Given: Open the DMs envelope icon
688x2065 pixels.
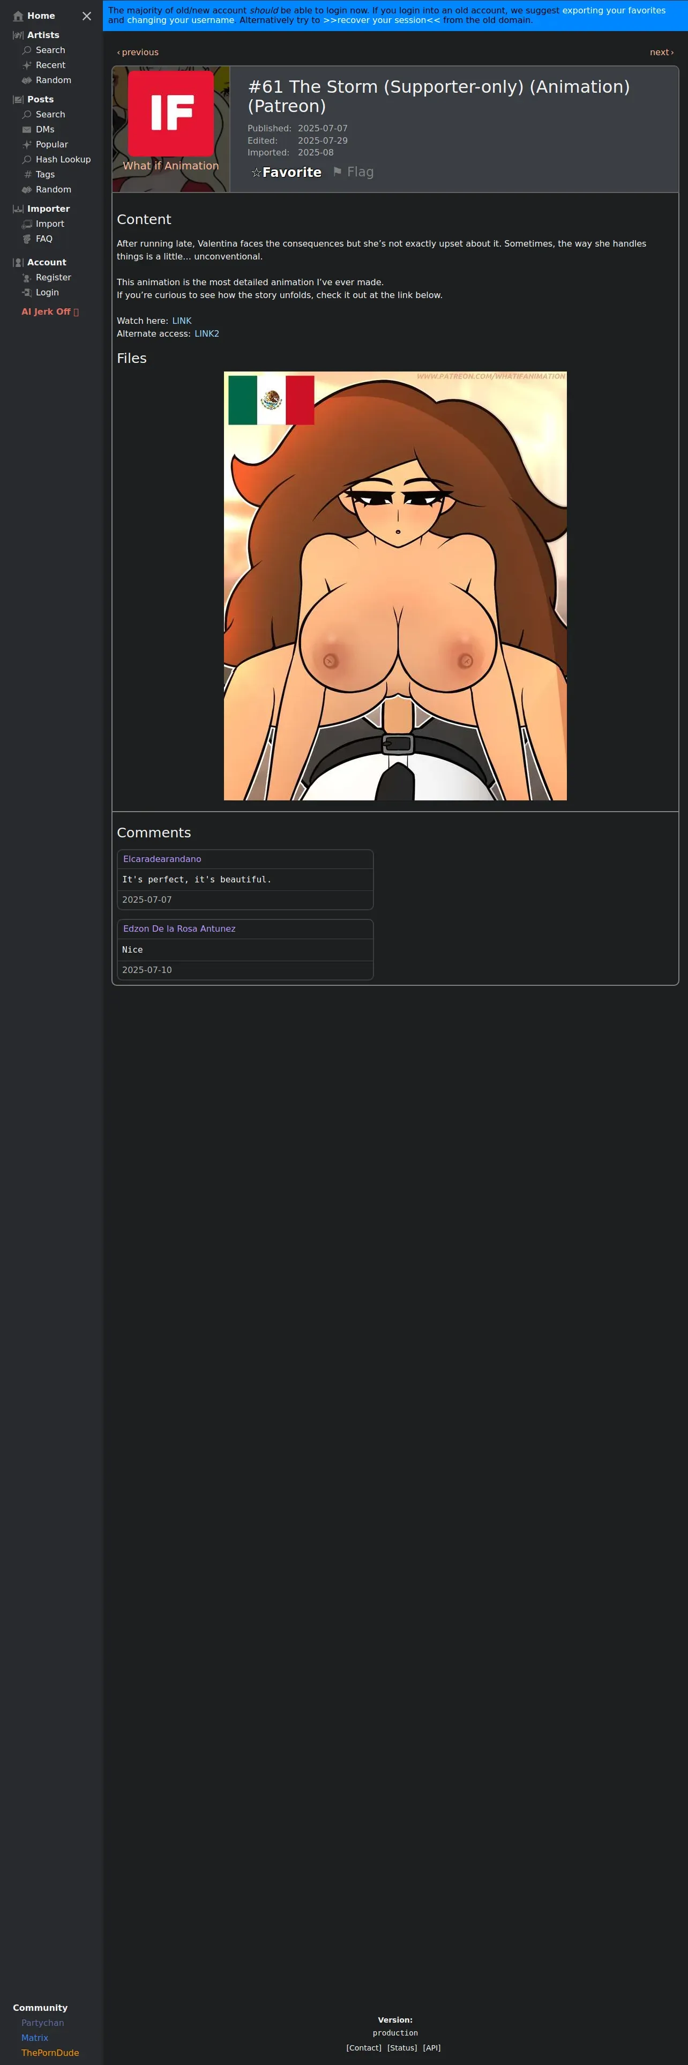Looking at the screenshot, I should pos(26,130).
